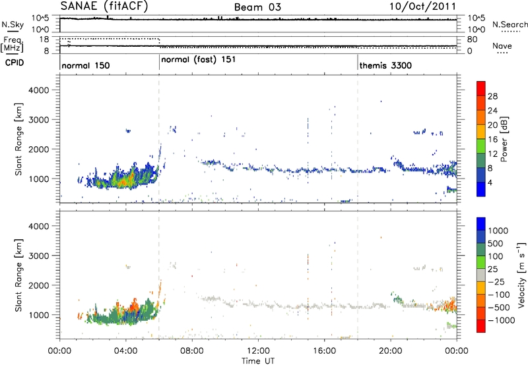
Task: Click the 1000 value on the velocity colorbar
Action: [x=498, y=231]
